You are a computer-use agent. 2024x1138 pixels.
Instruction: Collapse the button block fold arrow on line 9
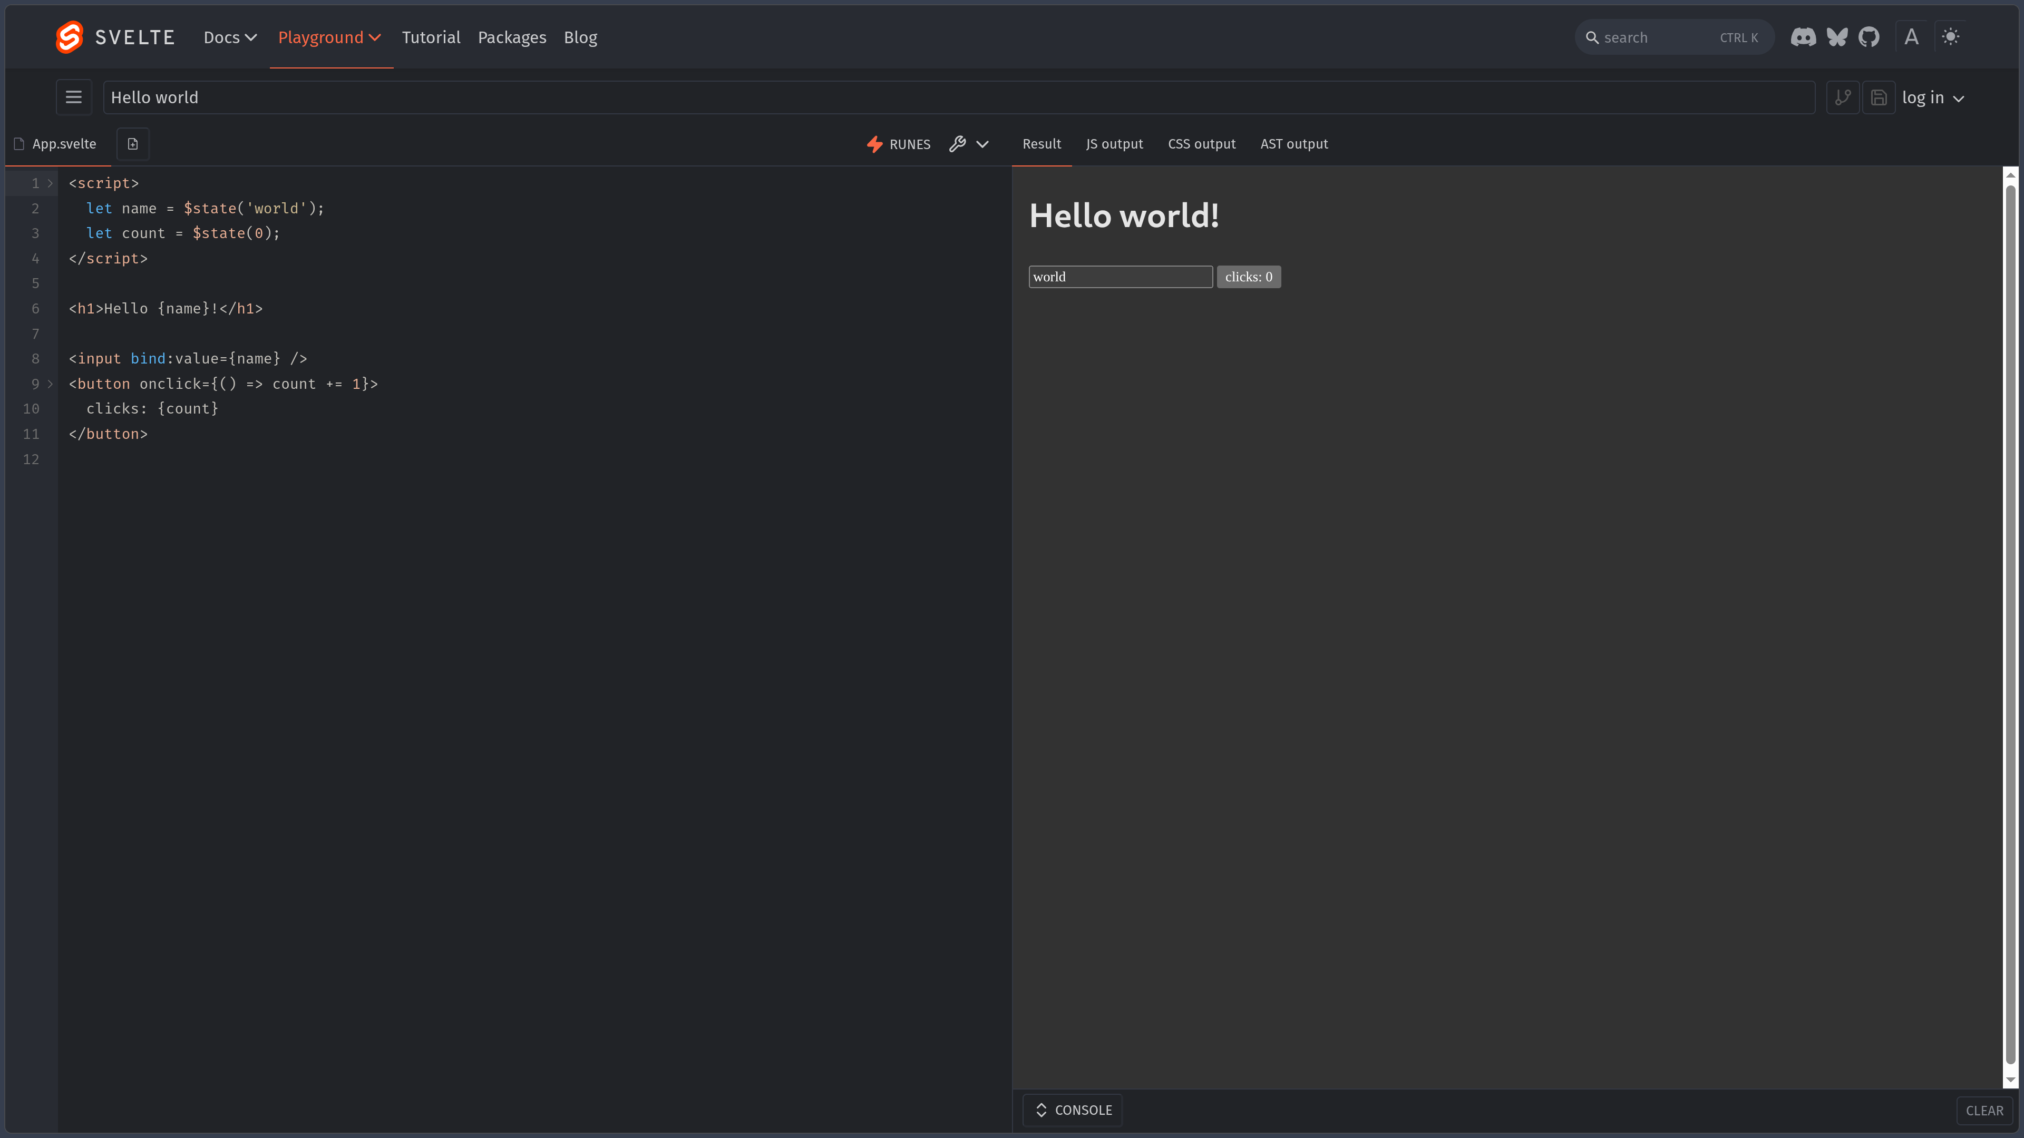pos(50,384)
